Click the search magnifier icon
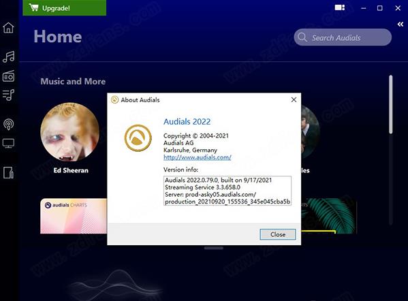The height and width of the screenshot is (301, 408). [302, 37]
